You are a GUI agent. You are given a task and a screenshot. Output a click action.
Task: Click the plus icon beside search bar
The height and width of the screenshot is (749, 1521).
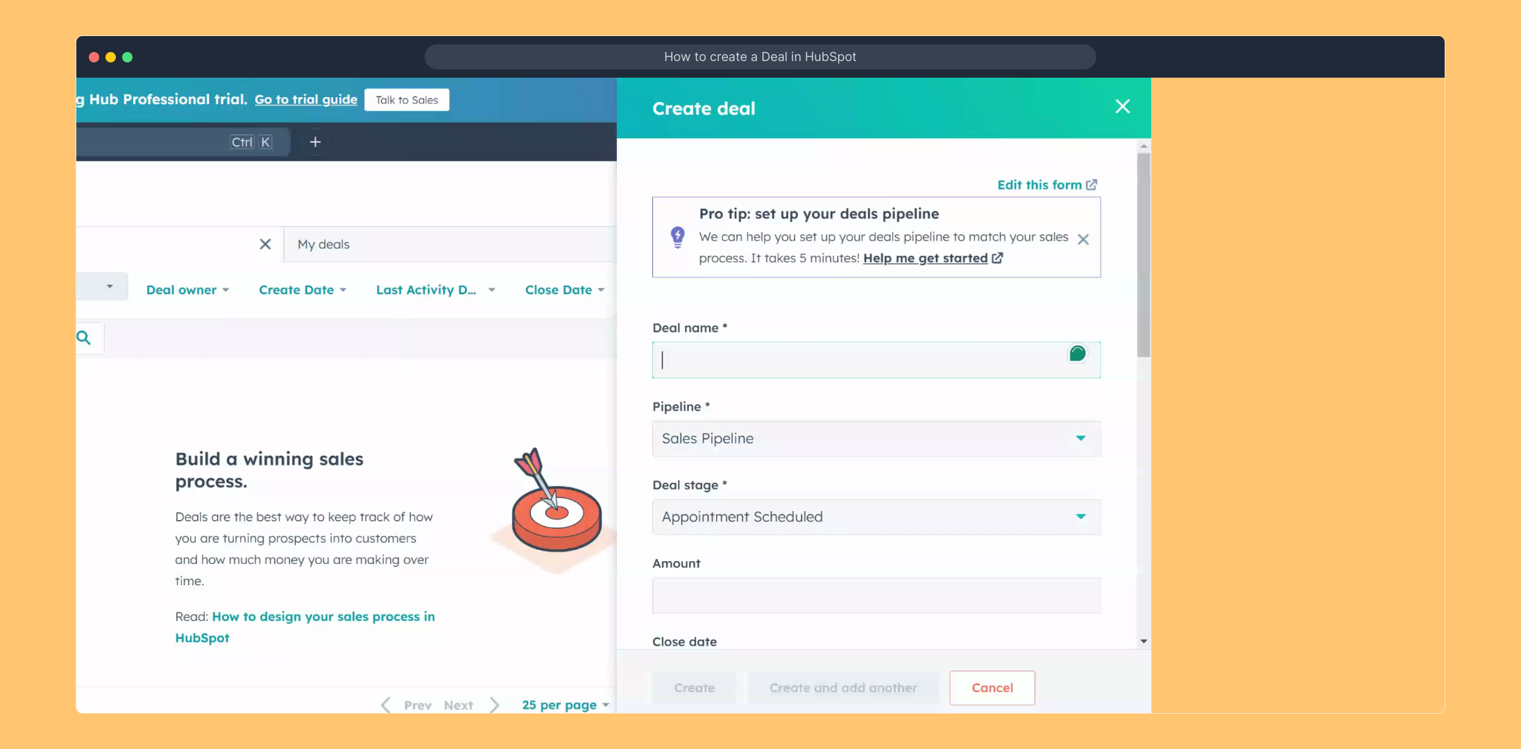[315, 142]
